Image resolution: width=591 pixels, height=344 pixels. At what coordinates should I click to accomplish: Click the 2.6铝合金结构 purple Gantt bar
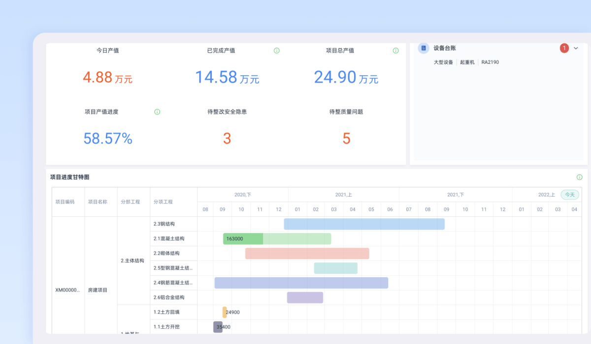point(305,298)
